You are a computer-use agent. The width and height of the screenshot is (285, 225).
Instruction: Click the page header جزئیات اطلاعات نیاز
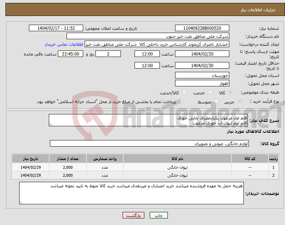tap(258, 10)
